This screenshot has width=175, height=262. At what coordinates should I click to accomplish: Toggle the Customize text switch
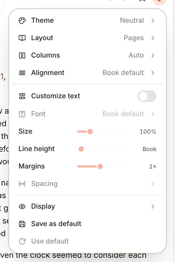click(147, 96)
